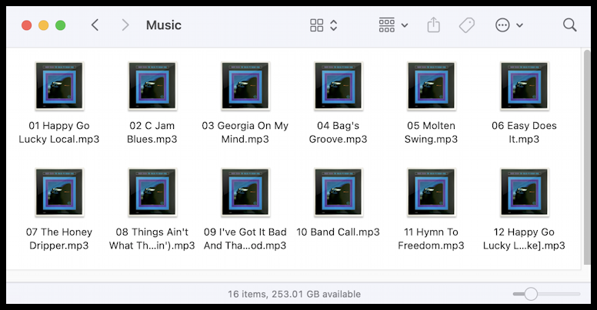Select the 02 C Jam Blues cover icon
This screenshot has width=597, height=310.
pyautogui.click(x=152, y=86)
